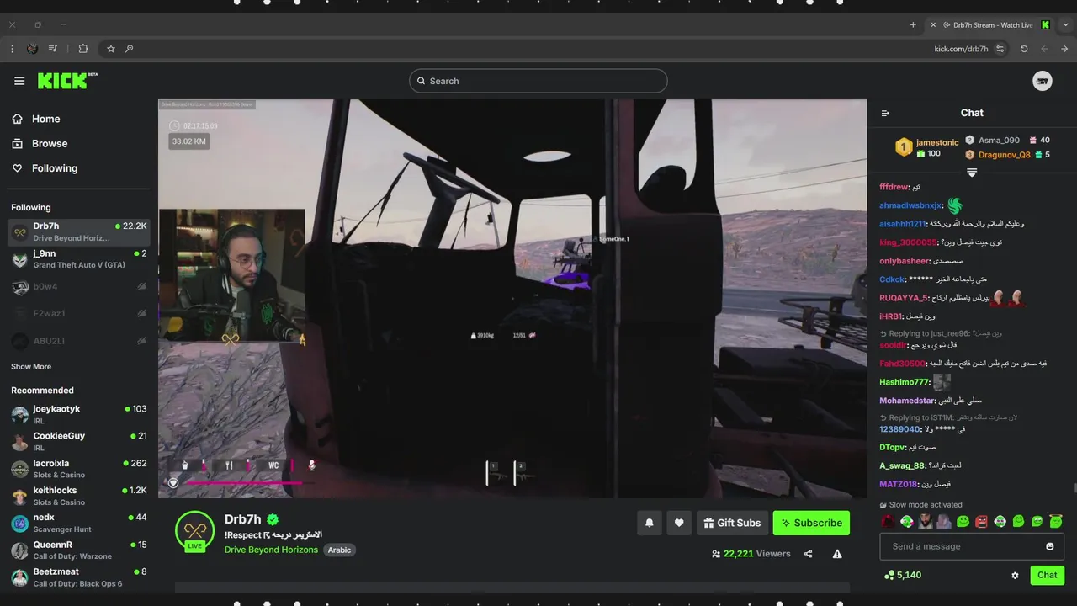Viewport: 1077px width, 606px height.
Task: Open the user profile avatar menu
Action: tap(1043, 81)
